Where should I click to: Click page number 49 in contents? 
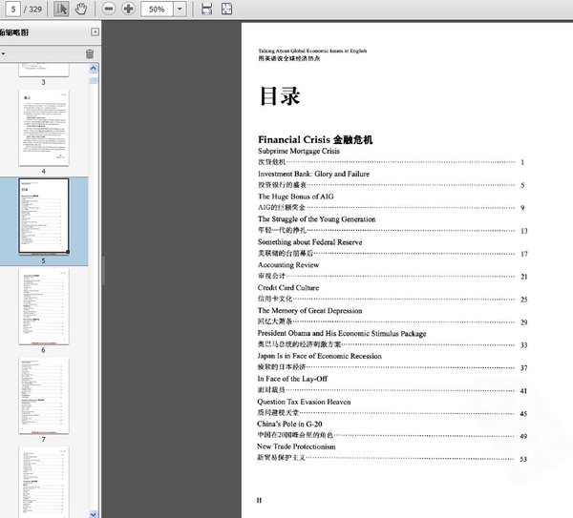point(523,436)
